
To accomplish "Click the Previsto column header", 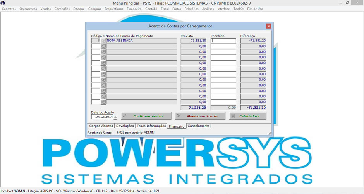I will point(187,36).
